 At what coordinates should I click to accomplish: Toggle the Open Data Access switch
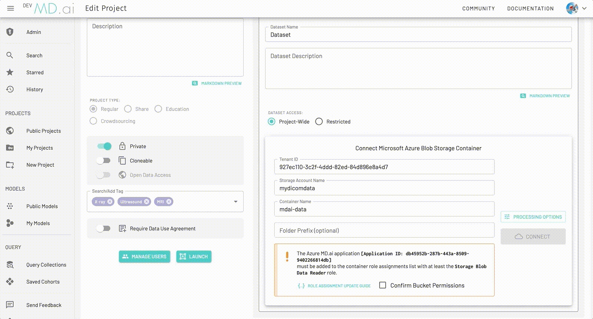click(x=103, y=175)
